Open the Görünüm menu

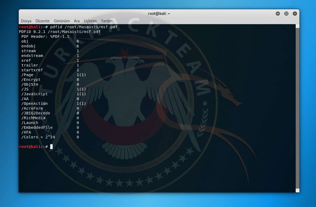pyautogui.click(x=62, y=21)
